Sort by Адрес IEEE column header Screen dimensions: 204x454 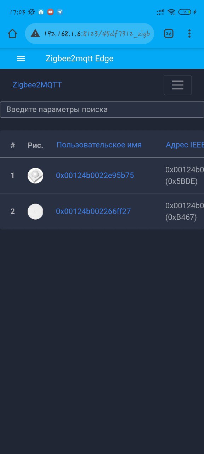pyautogui.click(x=185, y=145)
